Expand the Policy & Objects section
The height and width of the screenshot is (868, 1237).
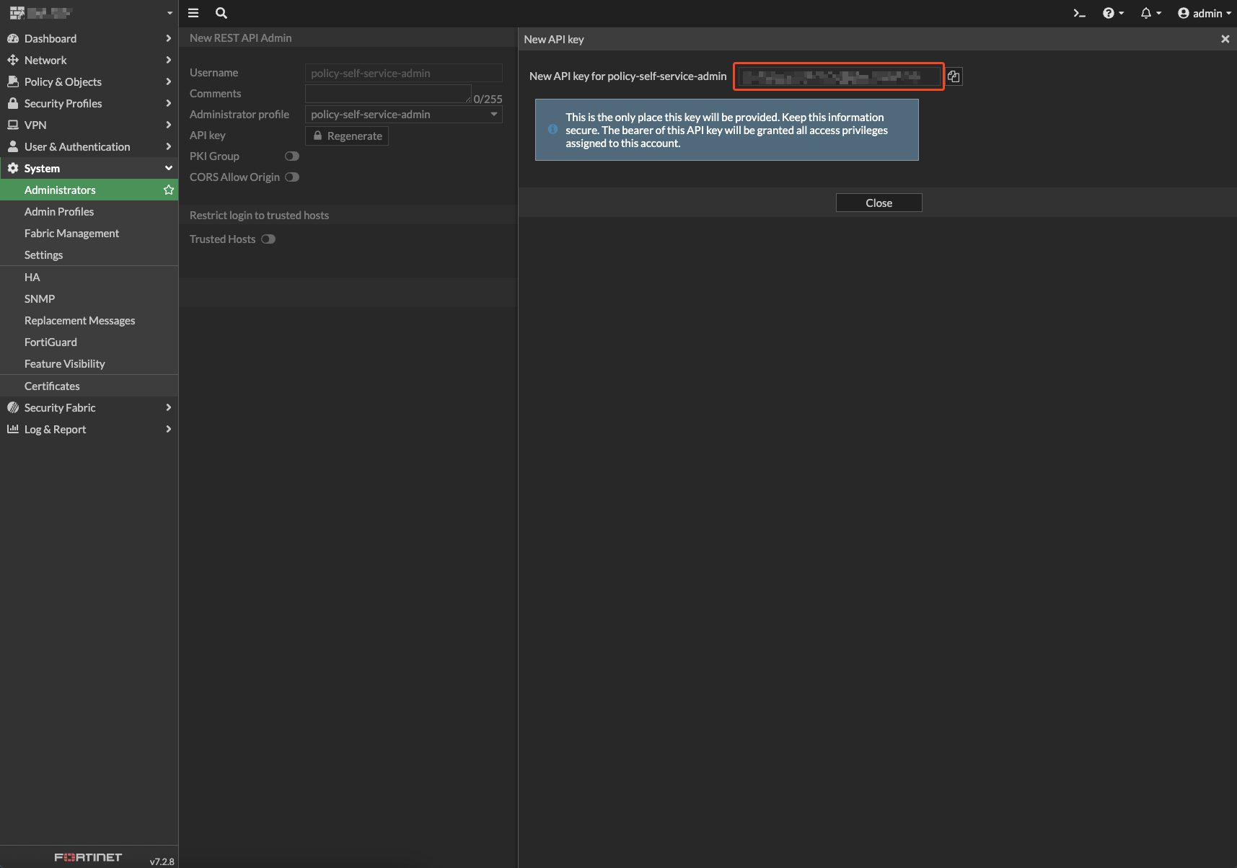(63, 81)
